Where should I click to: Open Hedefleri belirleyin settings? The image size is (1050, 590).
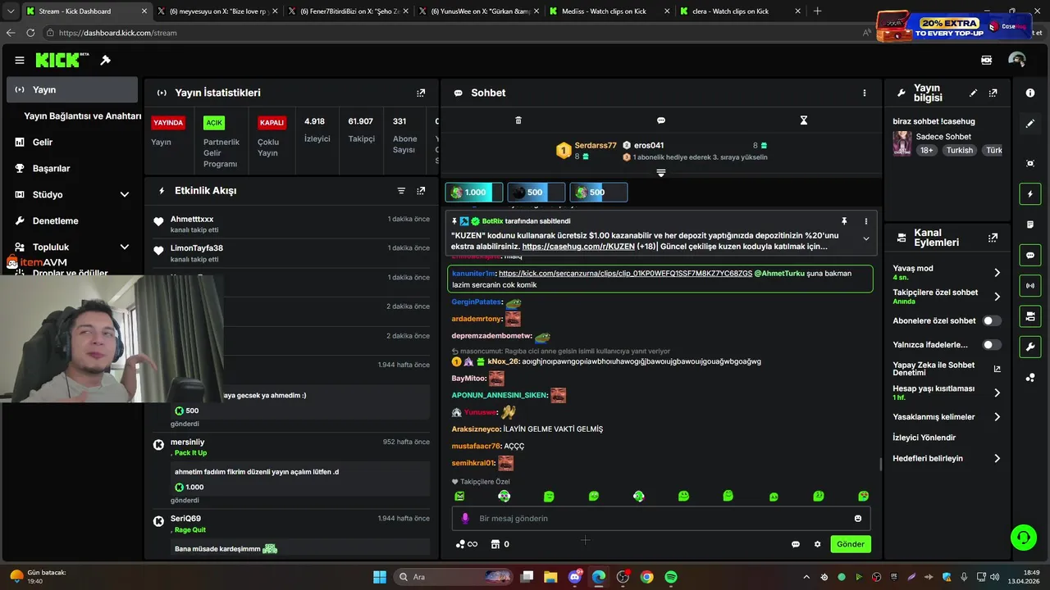(x=947, y=458)
